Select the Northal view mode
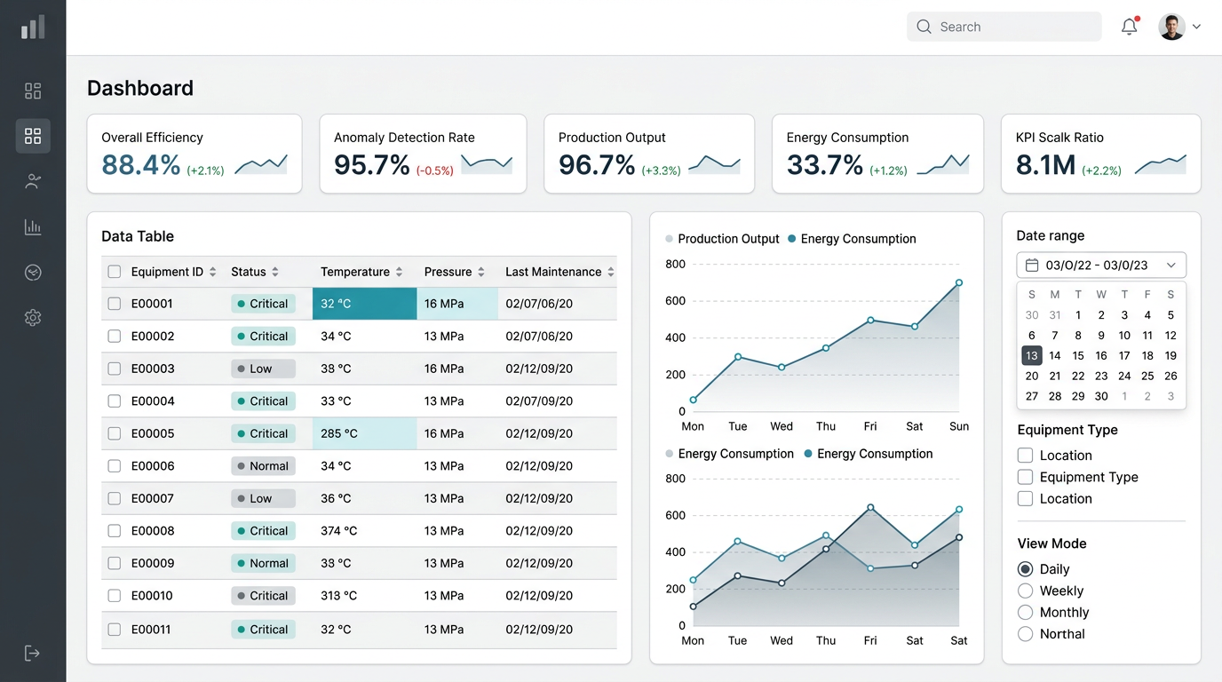Viewport: 1222px width, 682px height. pyautogui.click(x=1025, y=634)
